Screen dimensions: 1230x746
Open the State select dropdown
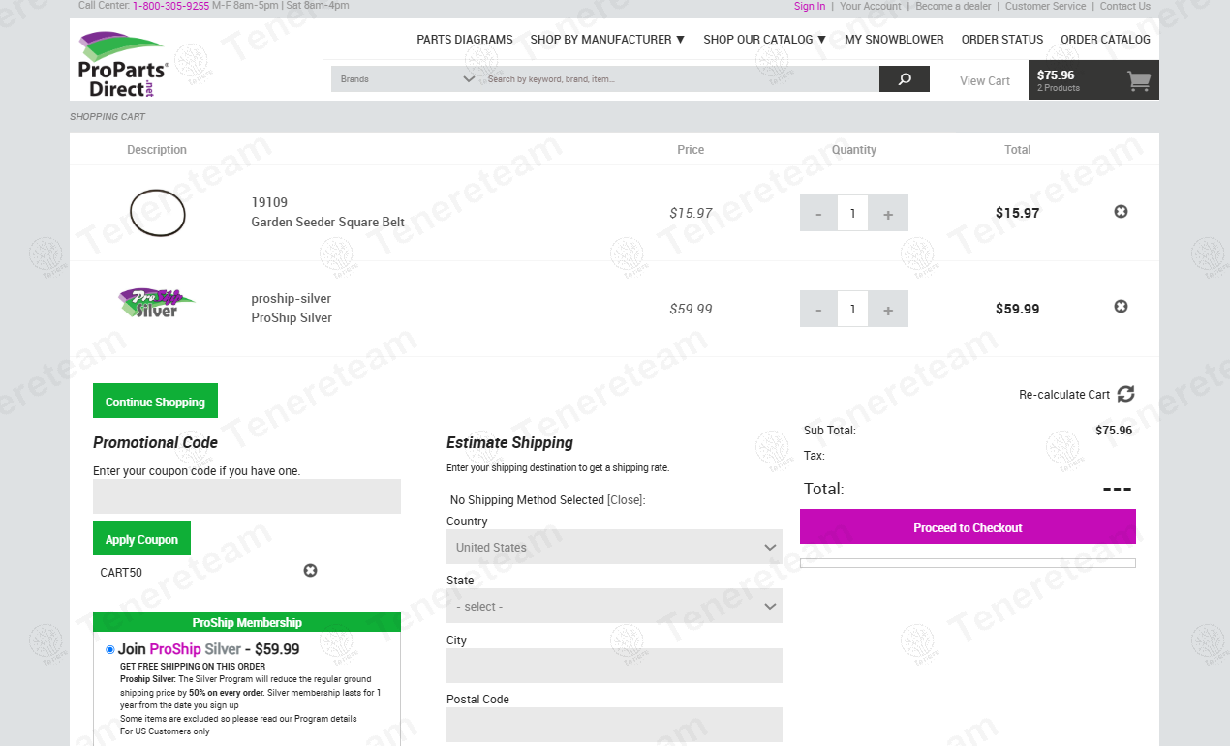tap(613, 607)
